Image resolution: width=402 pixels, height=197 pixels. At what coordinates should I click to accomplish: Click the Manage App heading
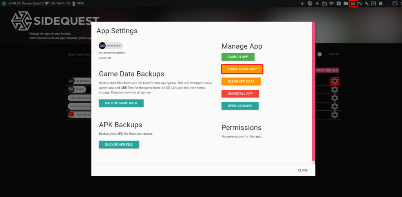[242, 46]
